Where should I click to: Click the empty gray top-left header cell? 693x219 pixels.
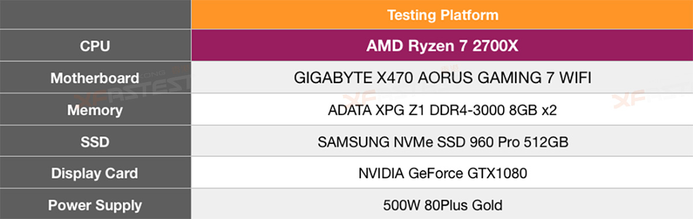tap(95, 14)
